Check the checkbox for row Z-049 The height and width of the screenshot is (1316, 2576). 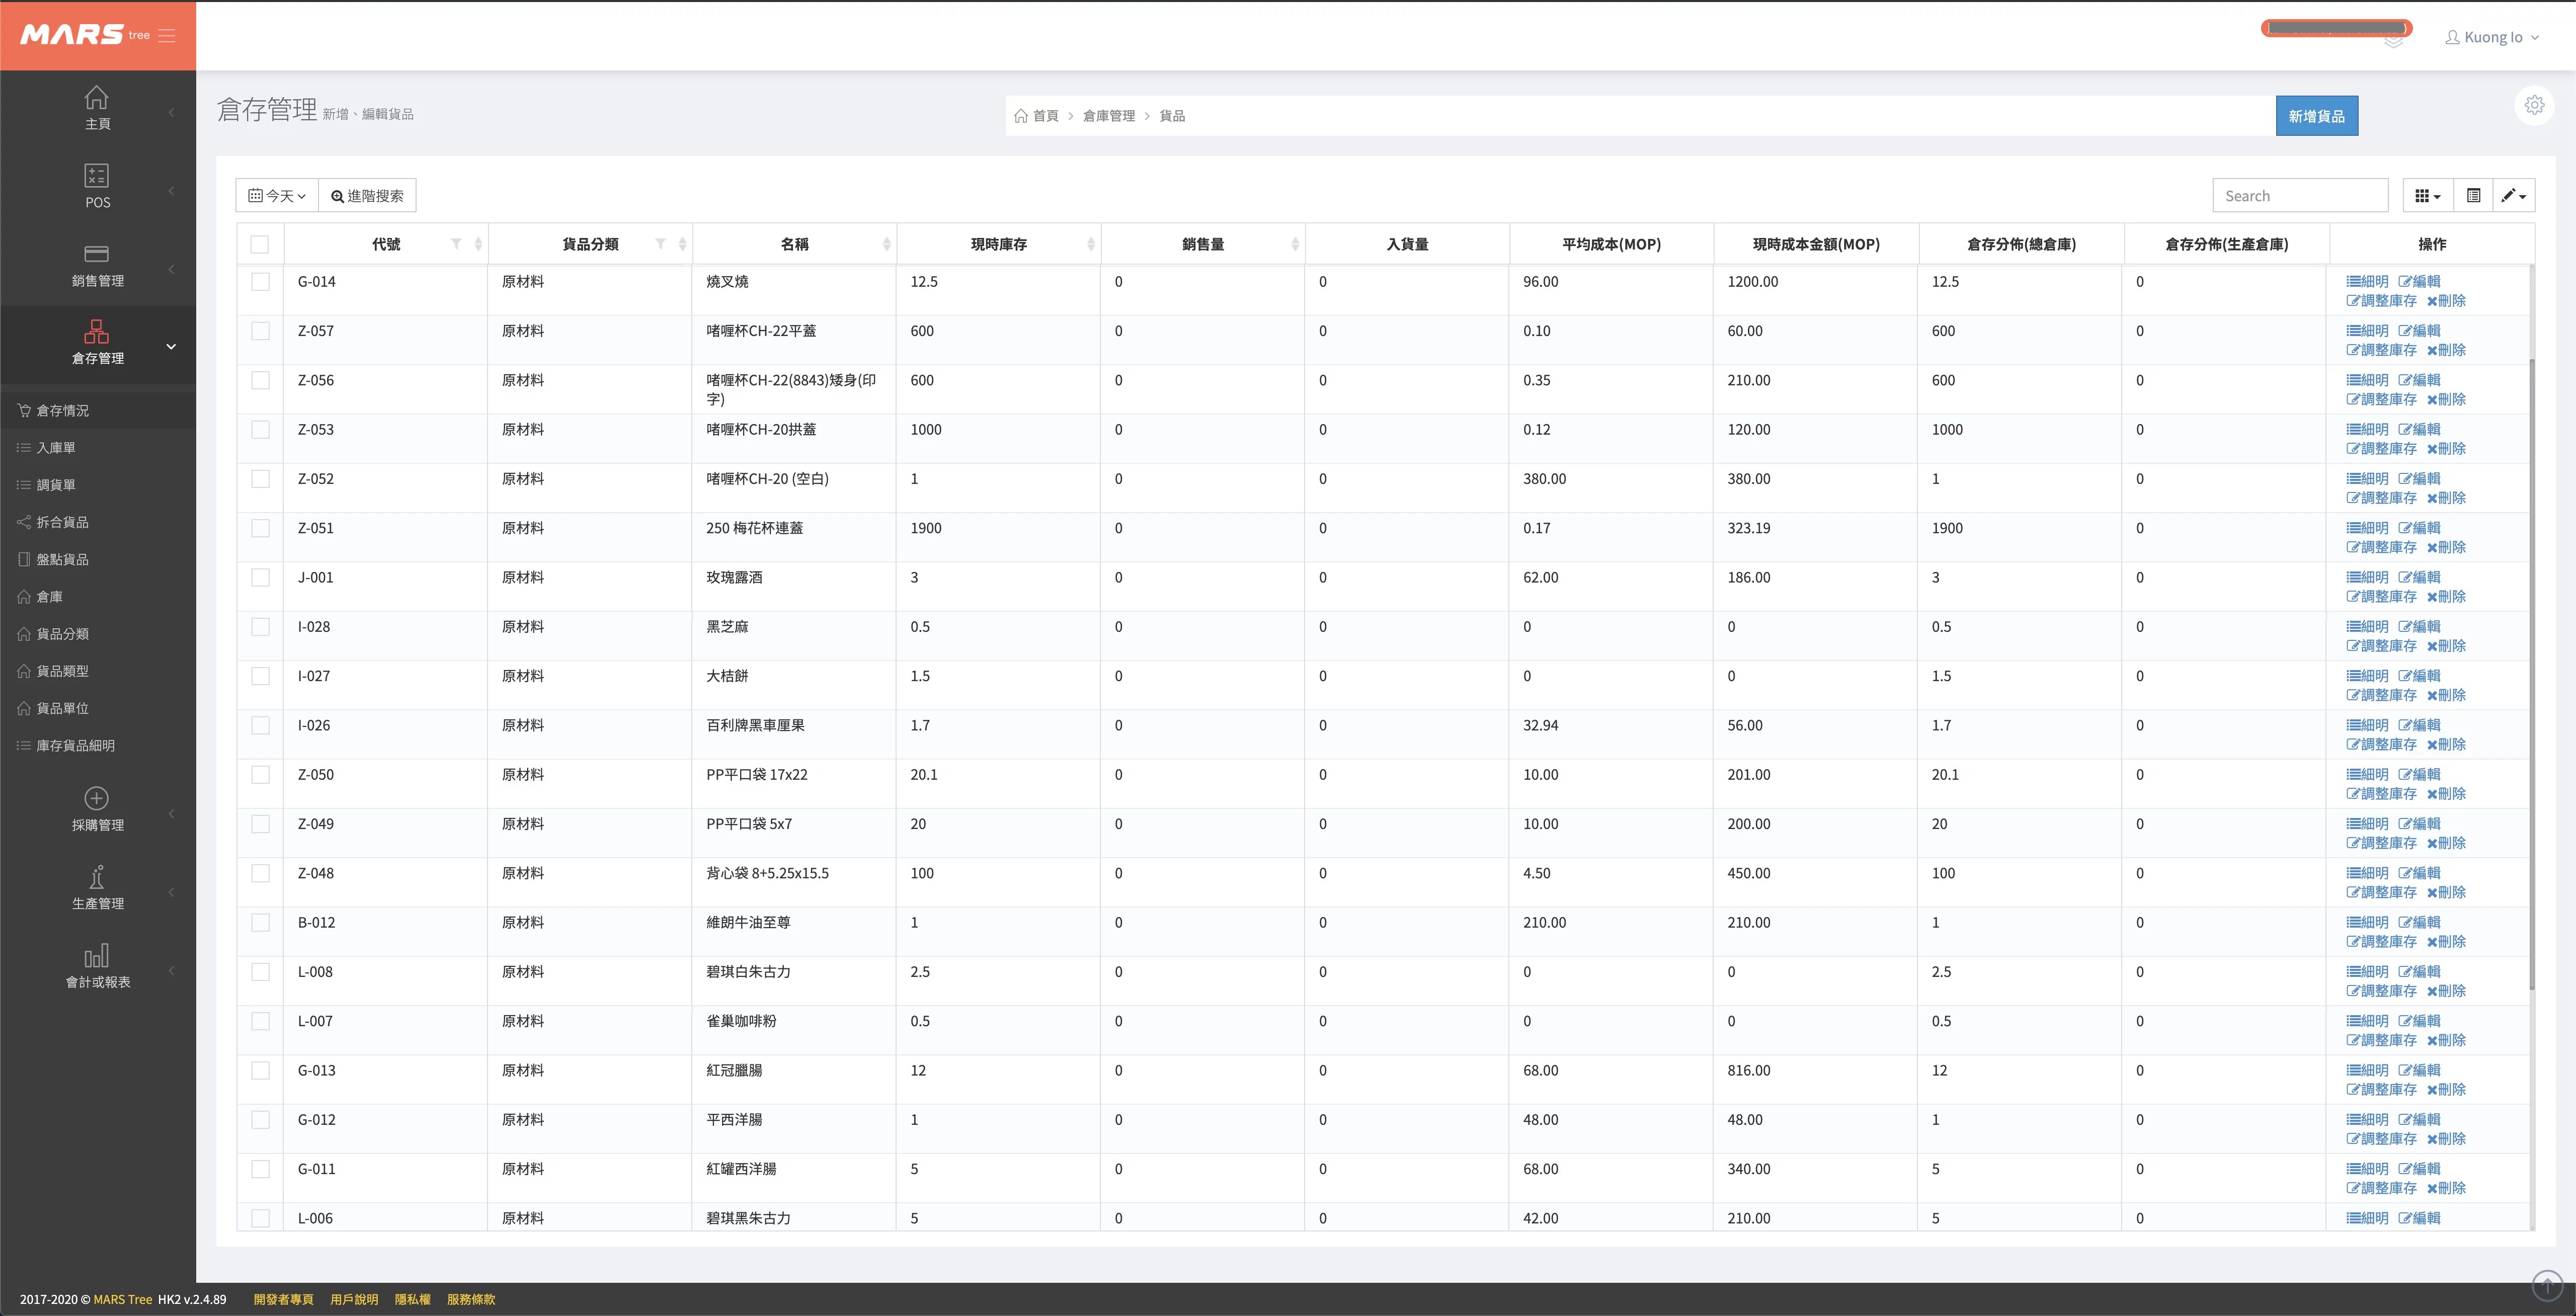260,824
